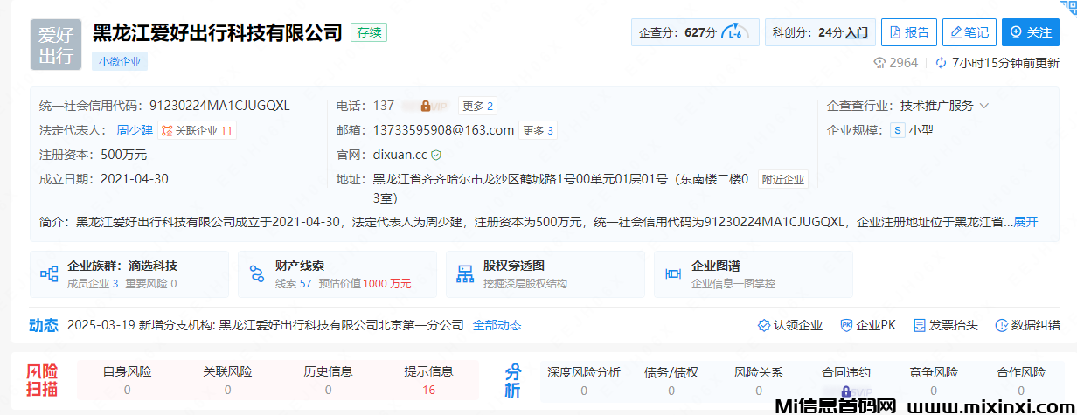Viewport: 1077px width, 415px height.
Task: Select 提示信息 16 tab
Action: tap(429, 380)
